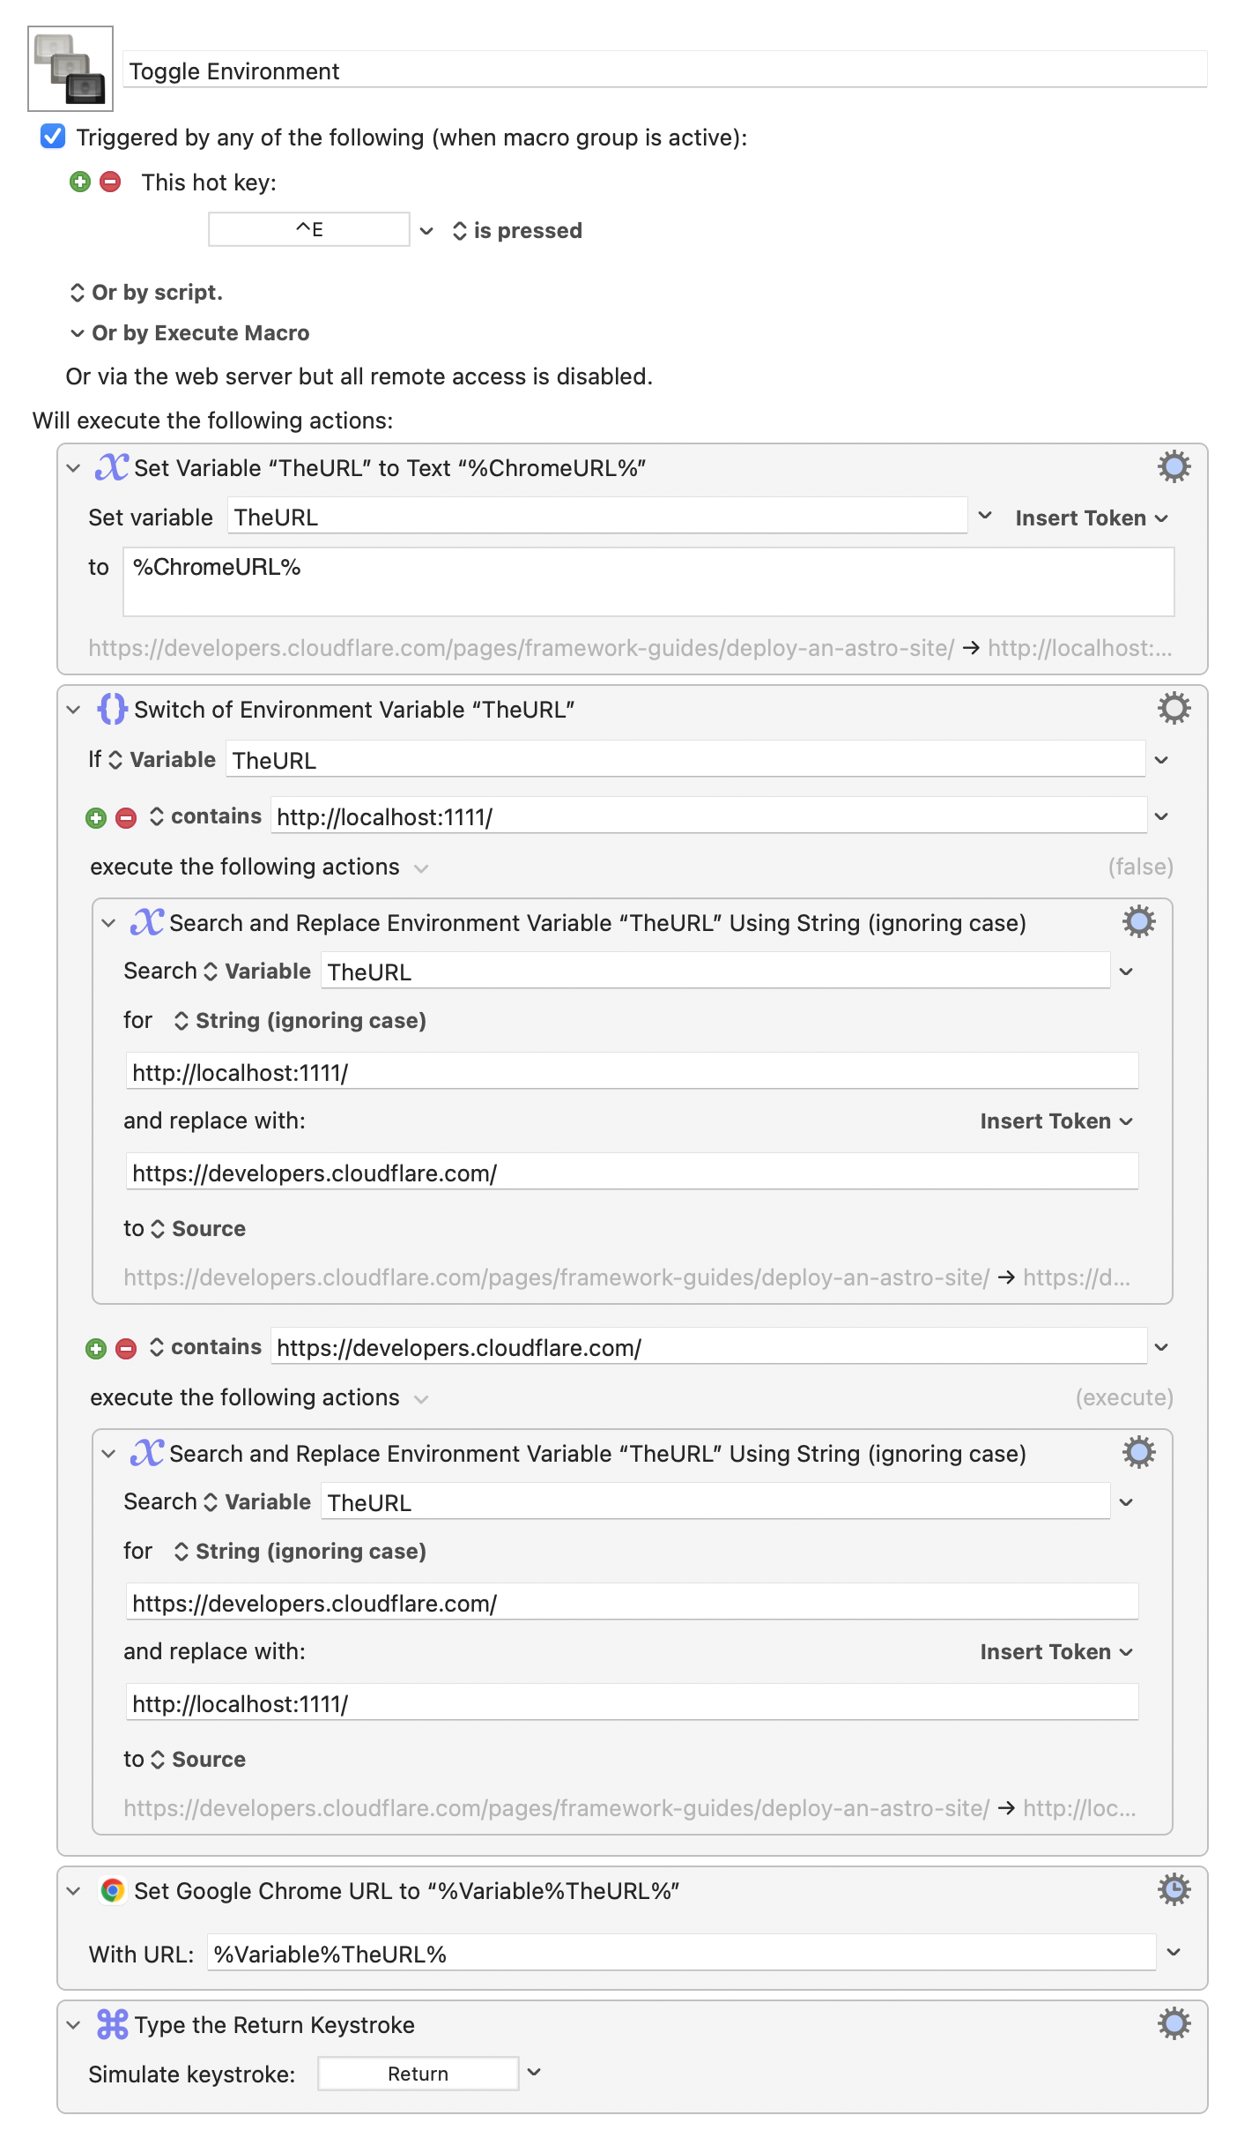
Task: Uncheck the Triggered by any of the following checkbox
Action: point(53,137)
